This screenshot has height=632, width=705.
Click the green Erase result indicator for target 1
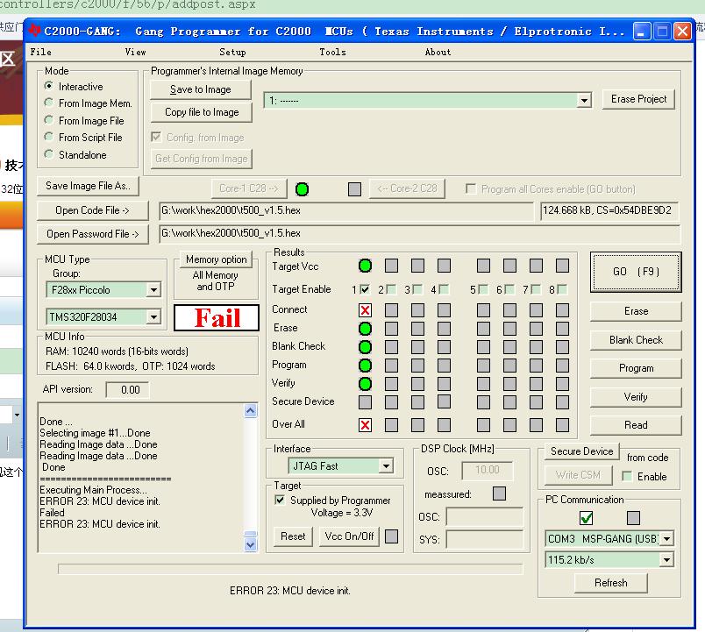tap(365, 329)
